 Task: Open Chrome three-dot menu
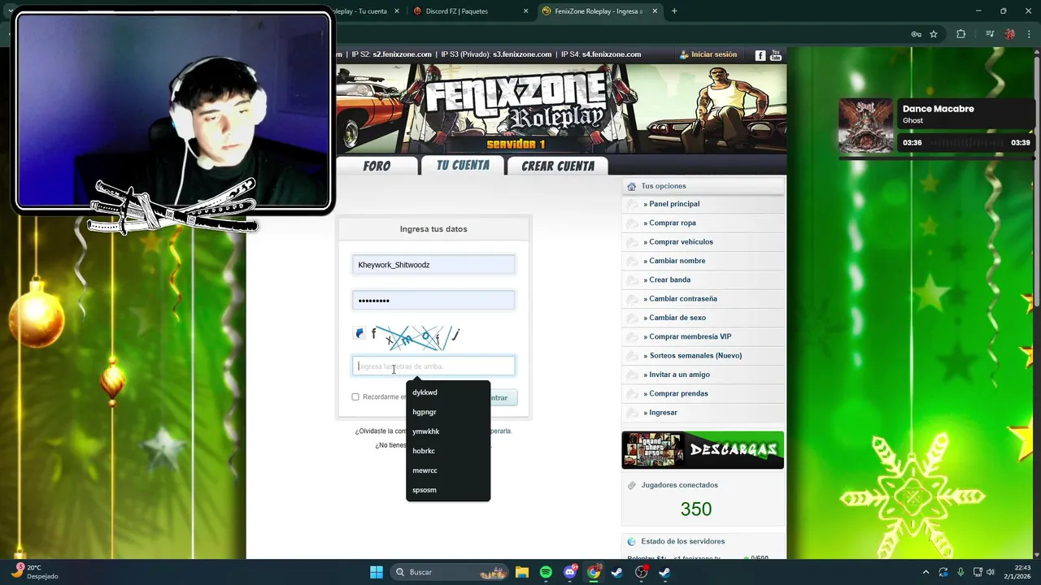tap(1029, 34)
